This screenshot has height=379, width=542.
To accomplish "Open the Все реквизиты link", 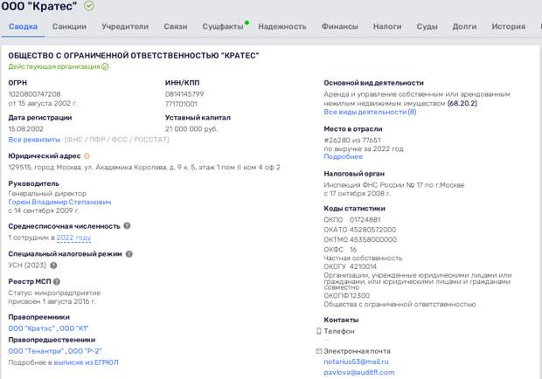I will [34, 140].
